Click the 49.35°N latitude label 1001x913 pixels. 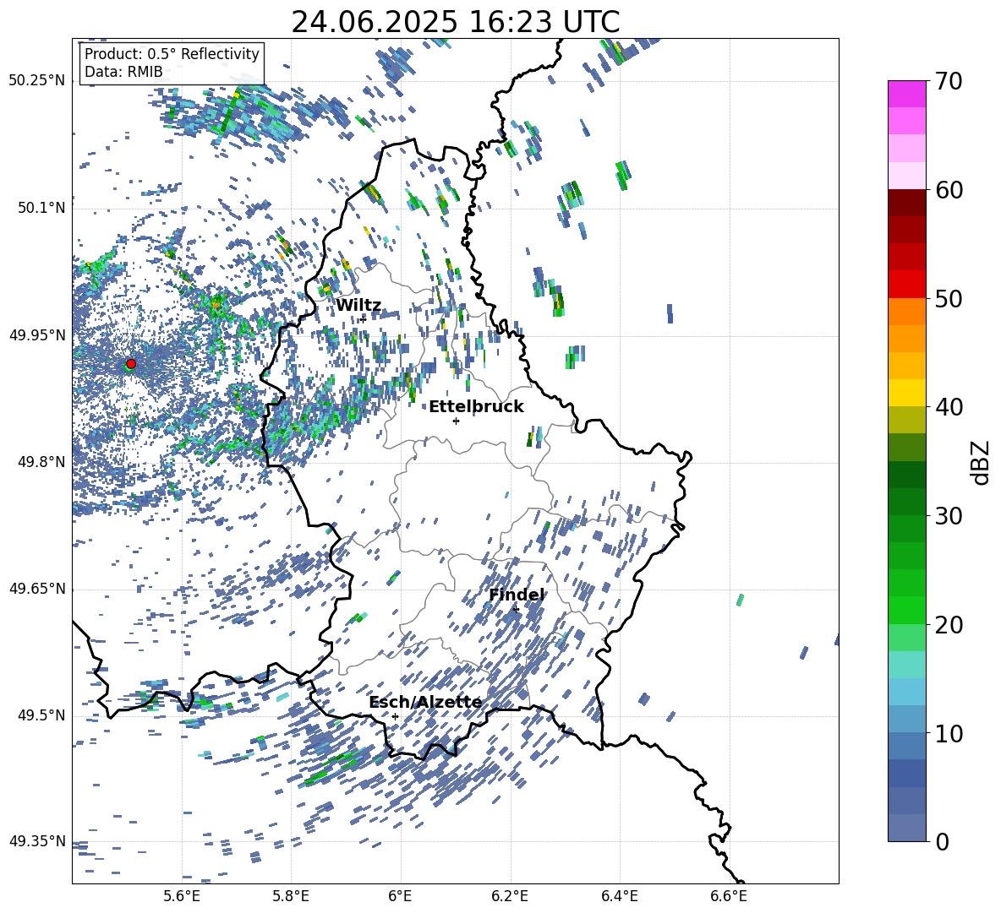(x=37, y=841)
